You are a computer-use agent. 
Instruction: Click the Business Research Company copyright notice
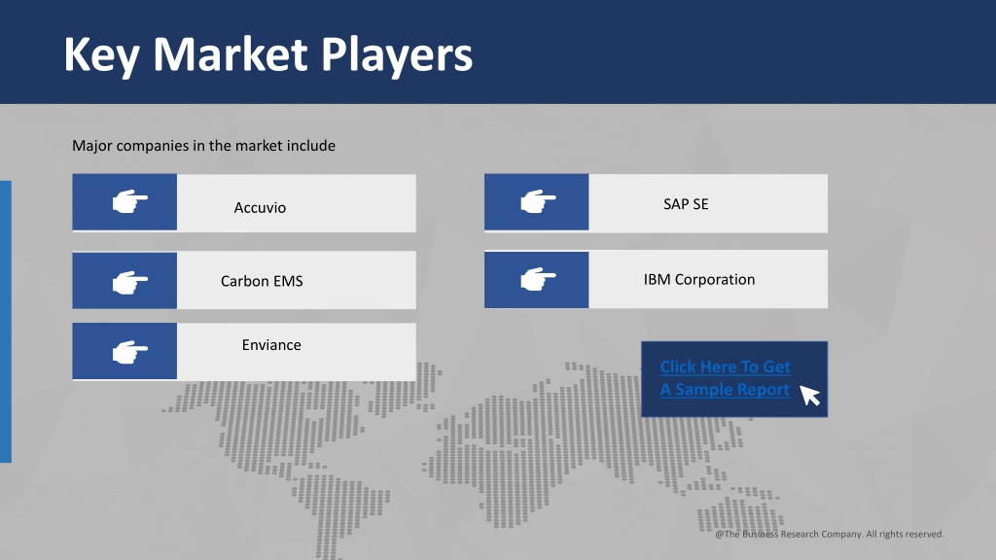(830, 534)
